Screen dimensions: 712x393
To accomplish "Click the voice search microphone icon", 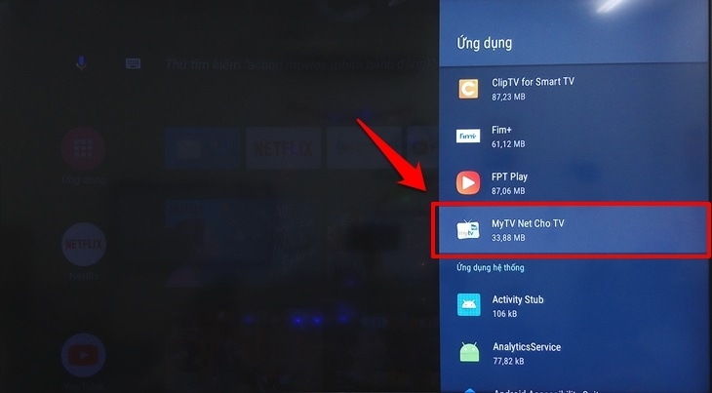I will point(81,63).
